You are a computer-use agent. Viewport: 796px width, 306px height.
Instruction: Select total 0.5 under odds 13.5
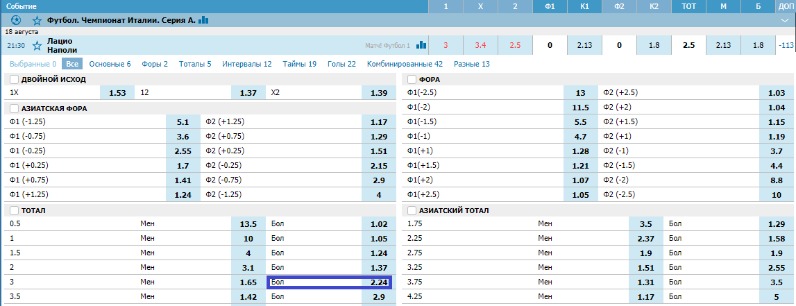coord(248,224)
